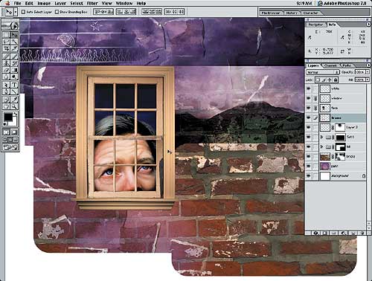Click the Lock all icon in Layers

tap(336, 80)
